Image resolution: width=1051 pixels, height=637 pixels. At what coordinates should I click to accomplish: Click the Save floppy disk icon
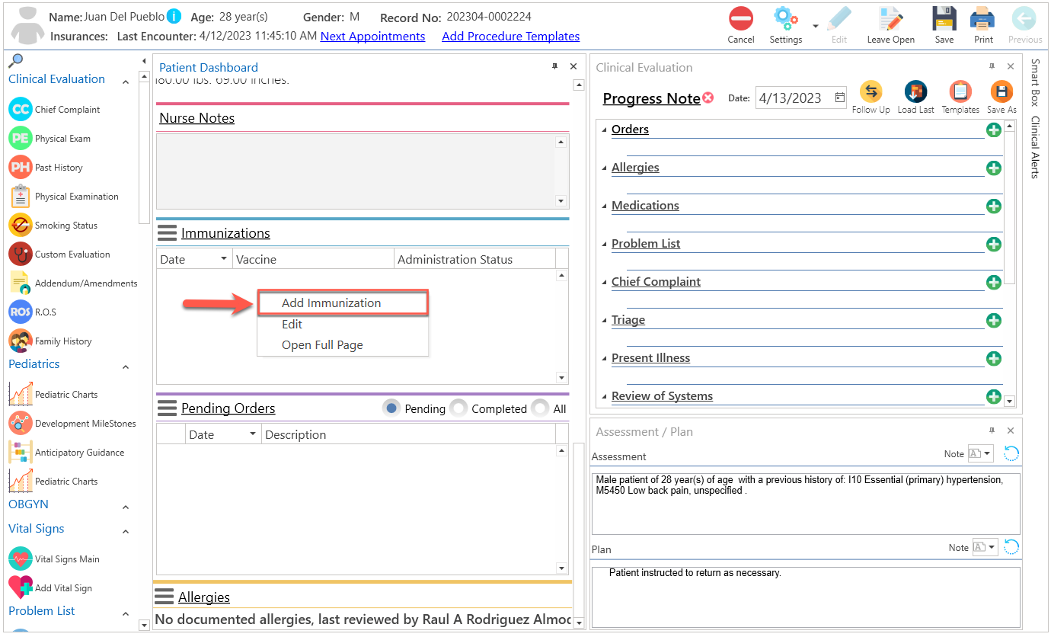(944, 18)
